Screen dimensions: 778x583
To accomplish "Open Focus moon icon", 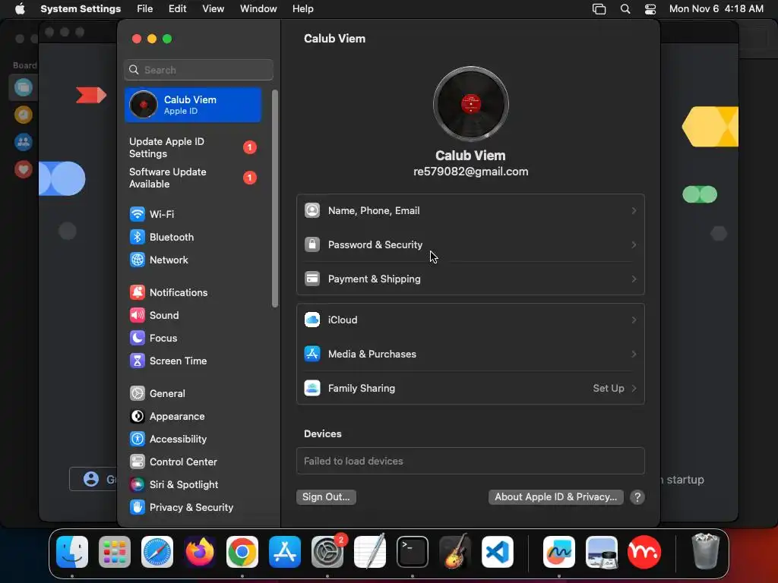I will click(137, 338).
